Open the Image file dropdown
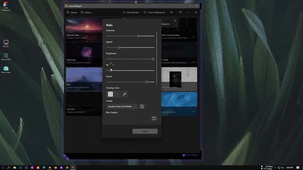303x170 pixels. click(122, 106)
